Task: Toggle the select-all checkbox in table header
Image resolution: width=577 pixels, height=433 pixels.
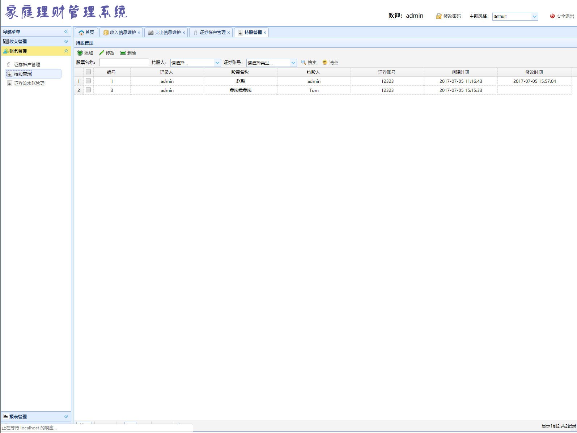Action: 88,72
